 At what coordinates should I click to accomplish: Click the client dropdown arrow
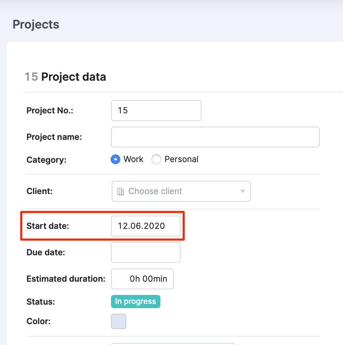(243, 191)
